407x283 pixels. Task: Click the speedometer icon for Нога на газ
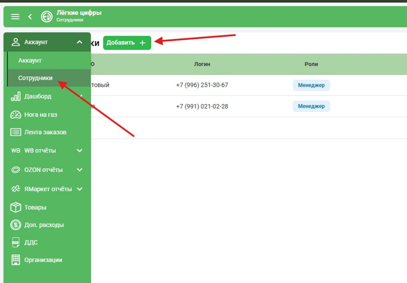tap(16, 114)
